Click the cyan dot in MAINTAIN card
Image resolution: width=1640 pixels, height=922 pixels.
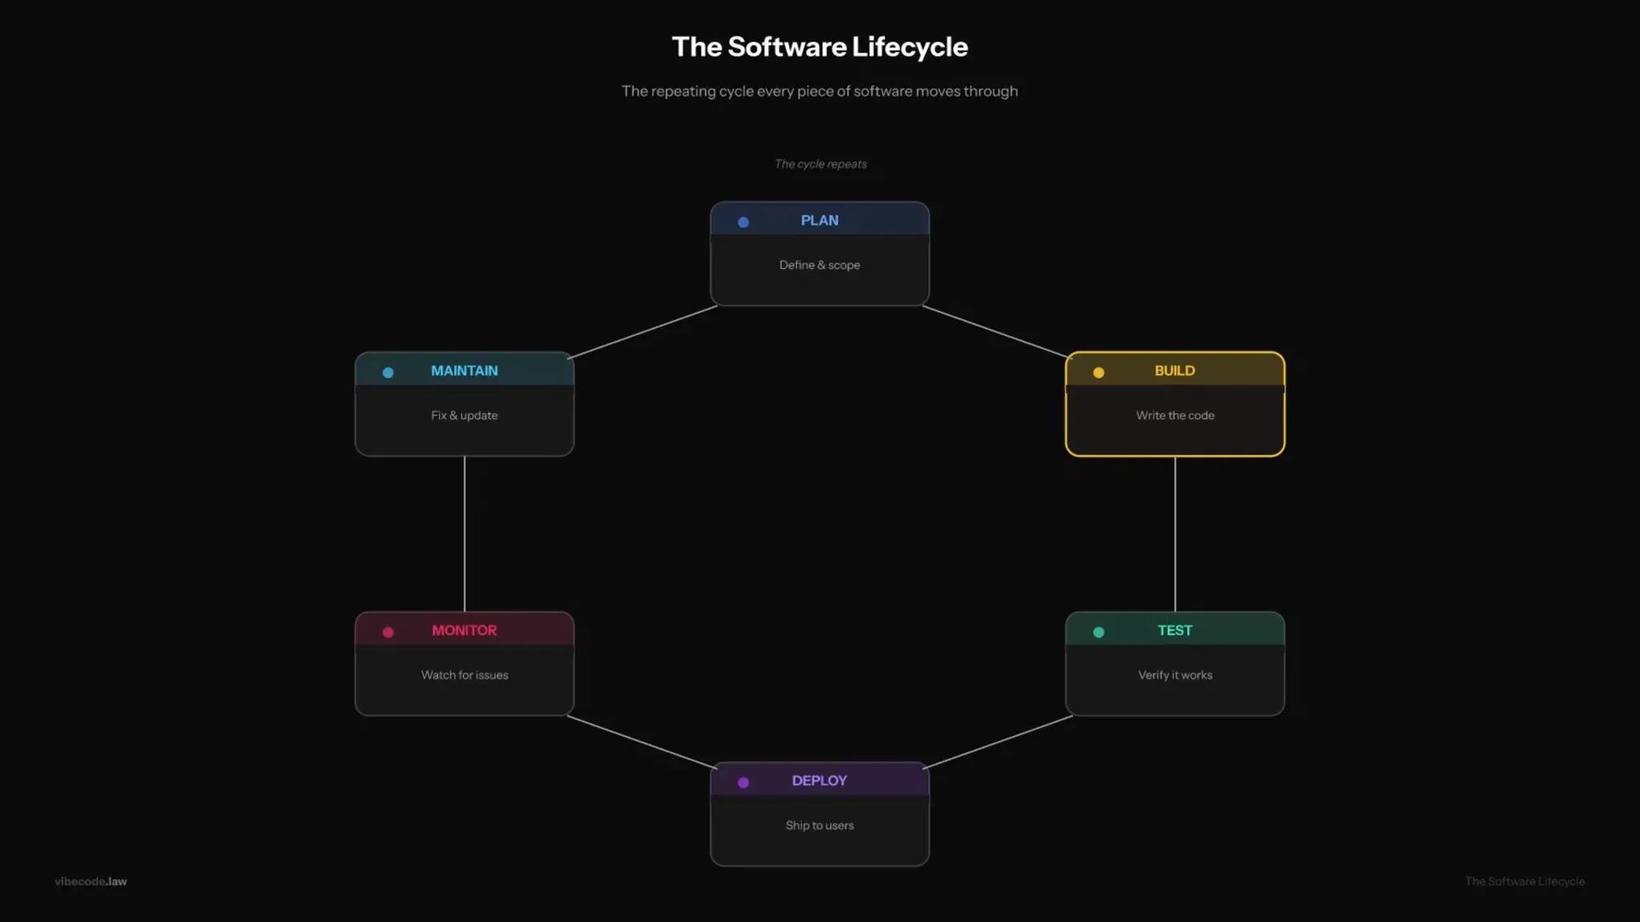388,372
